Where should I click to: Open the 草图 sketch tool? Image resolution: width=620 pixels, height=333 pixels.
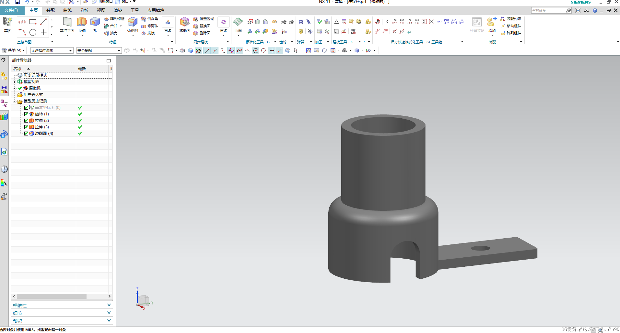[8, 25]
